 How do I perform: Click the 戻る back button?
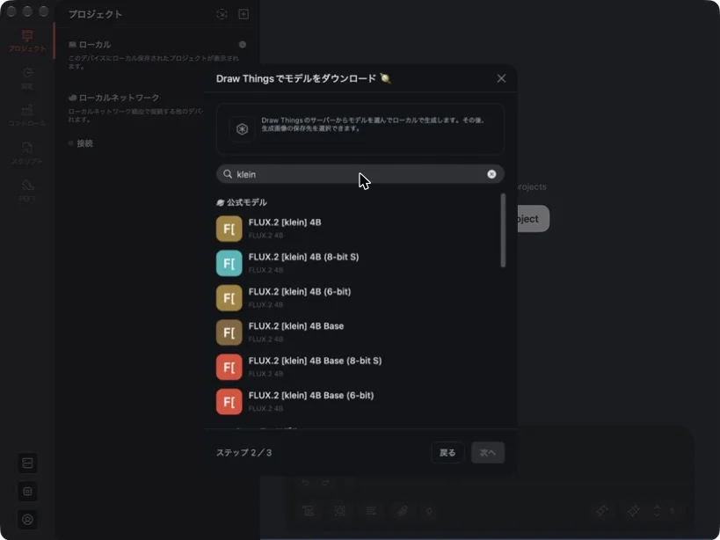coord(447,453)
